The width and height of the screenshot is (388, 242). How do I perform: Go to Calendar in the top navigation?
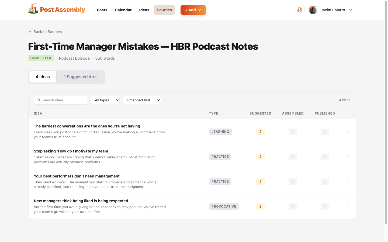123,10
